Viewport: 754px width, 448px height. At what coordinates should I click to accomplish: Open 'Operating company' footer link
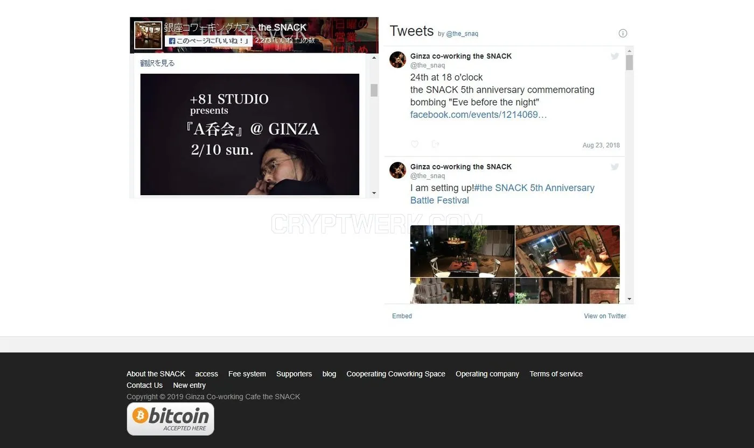pyautogui.click(x=487, y=374)
